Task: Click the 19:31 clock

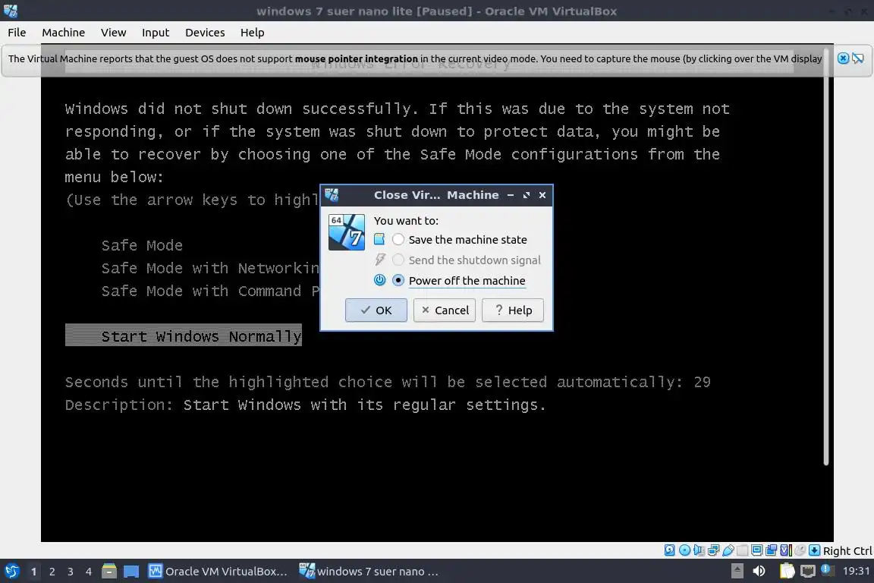Action: click(856, 571)
